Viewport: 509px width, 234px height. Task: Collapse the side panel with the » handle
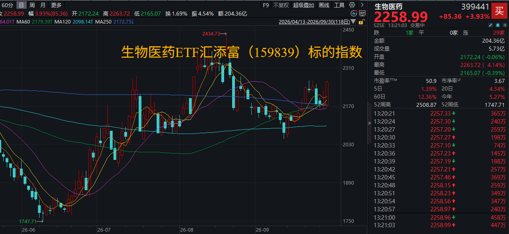tap(370, 123)
